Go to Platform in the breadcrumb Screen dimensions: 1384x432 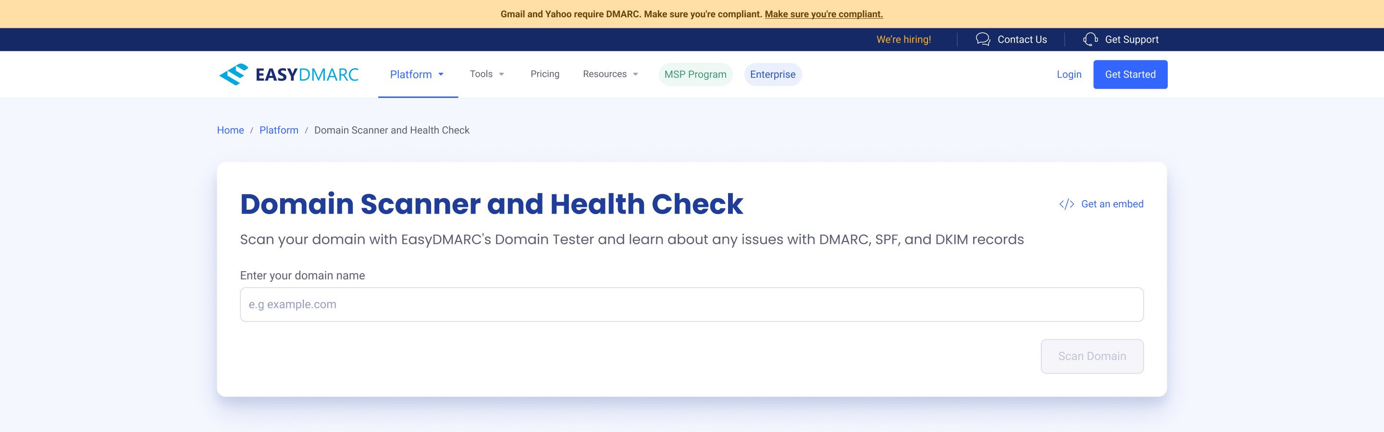tap(279, 130)
